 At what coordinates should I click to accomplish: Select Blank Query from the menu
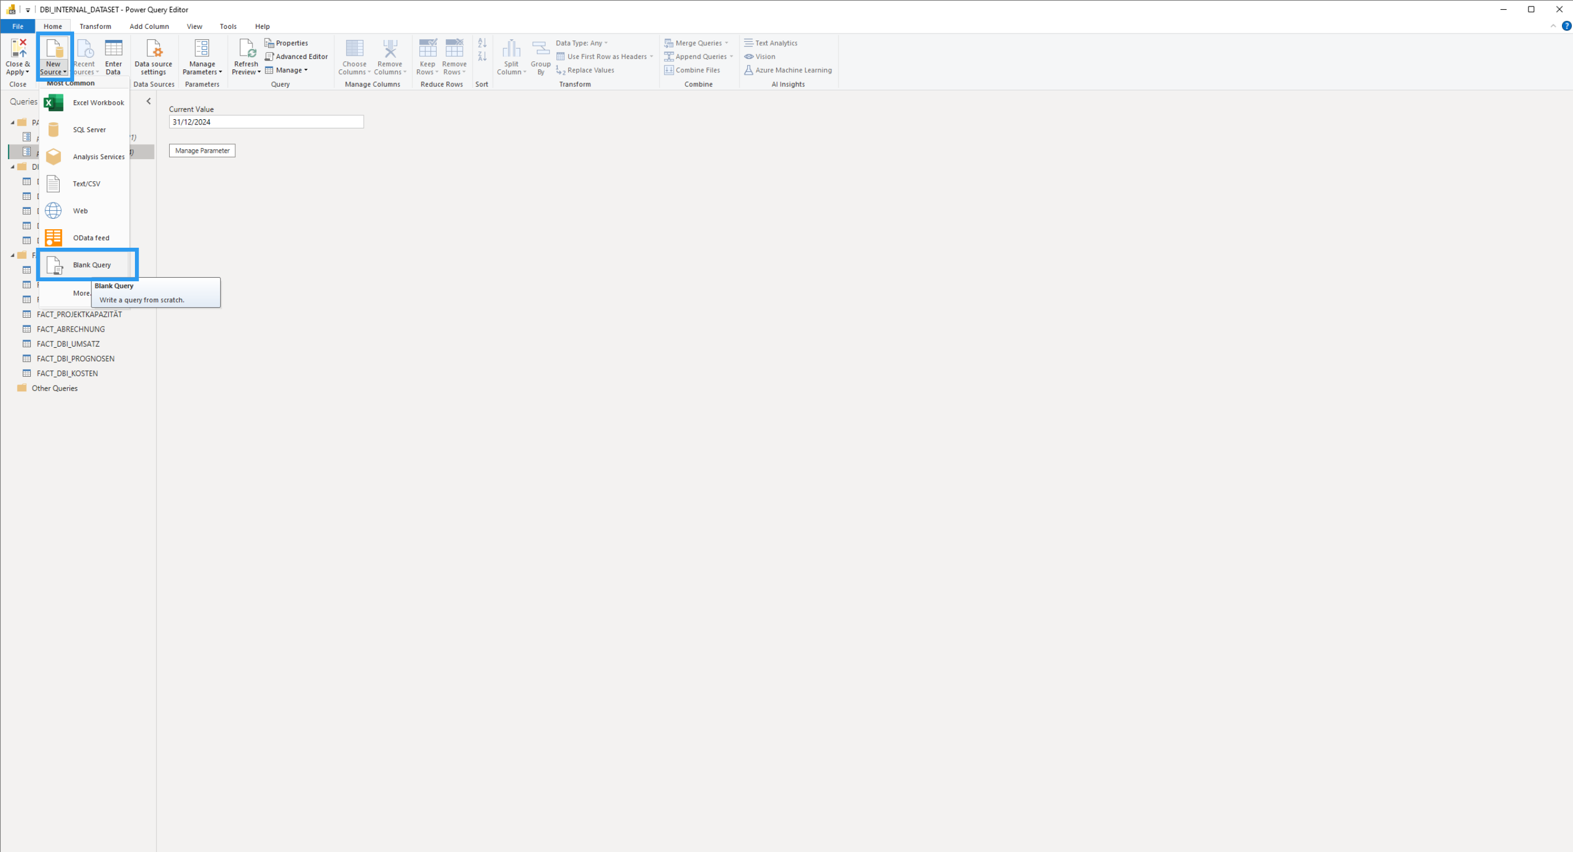point(85,265)
